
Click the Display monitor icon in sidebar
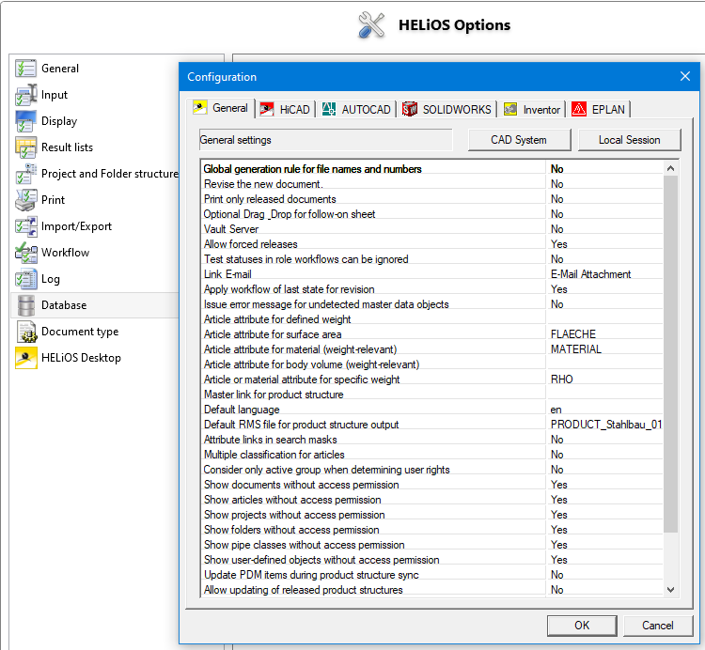[x=25, y=121]
